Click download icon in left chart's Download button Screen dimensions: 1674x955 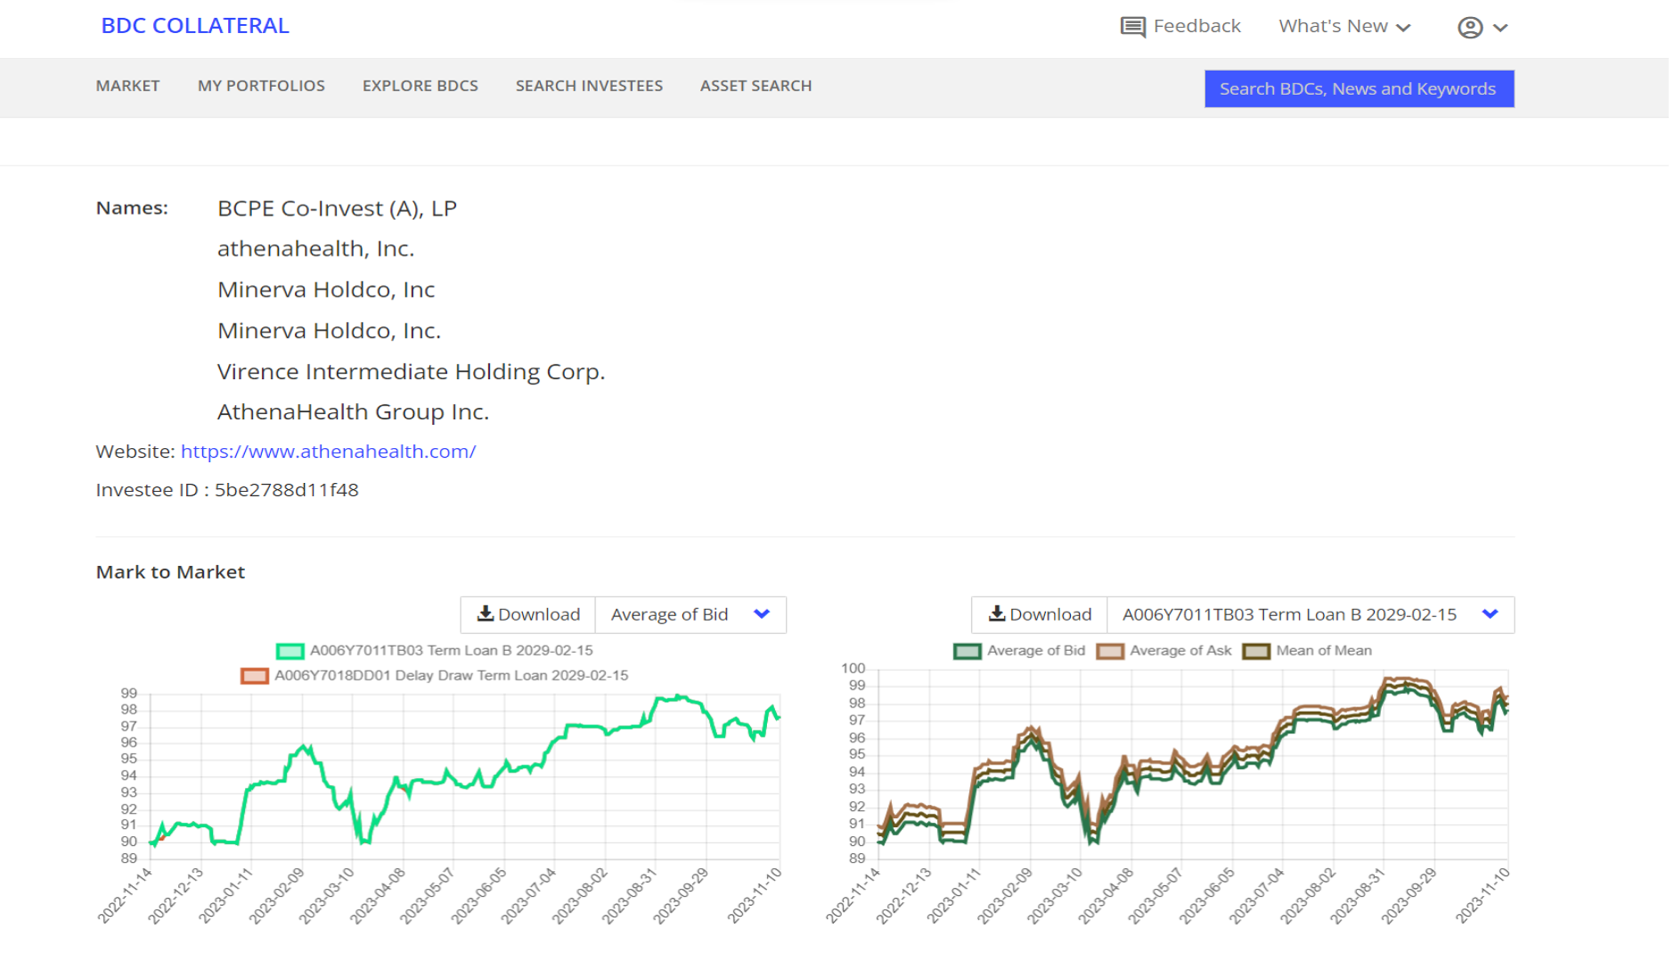coord(485,613)
